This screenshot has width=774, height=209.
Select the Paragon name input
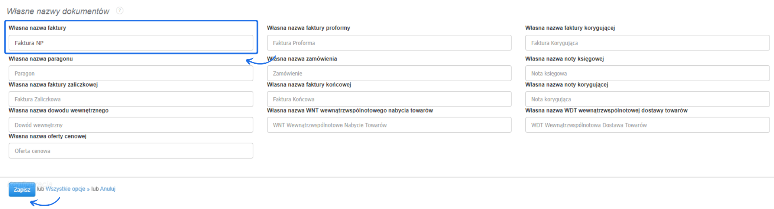(131, 73)
